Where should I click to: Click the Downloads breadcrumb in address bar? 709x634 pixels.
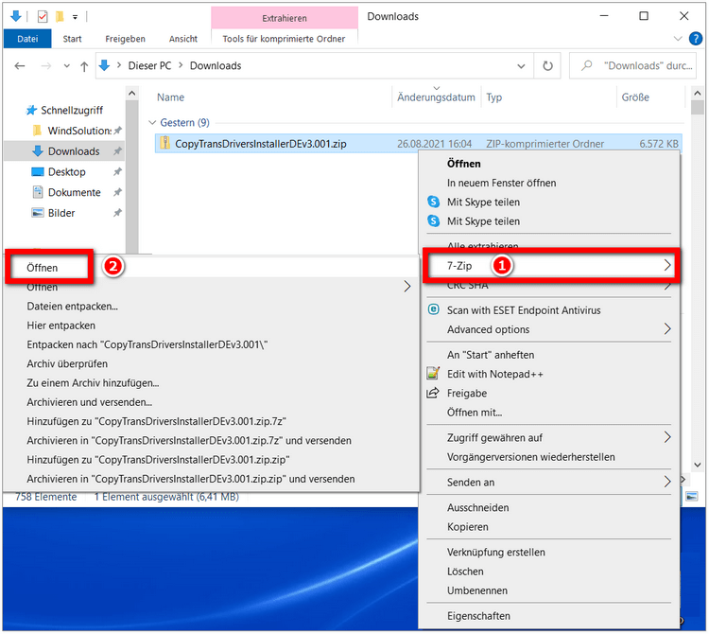[x=216, y=66]
